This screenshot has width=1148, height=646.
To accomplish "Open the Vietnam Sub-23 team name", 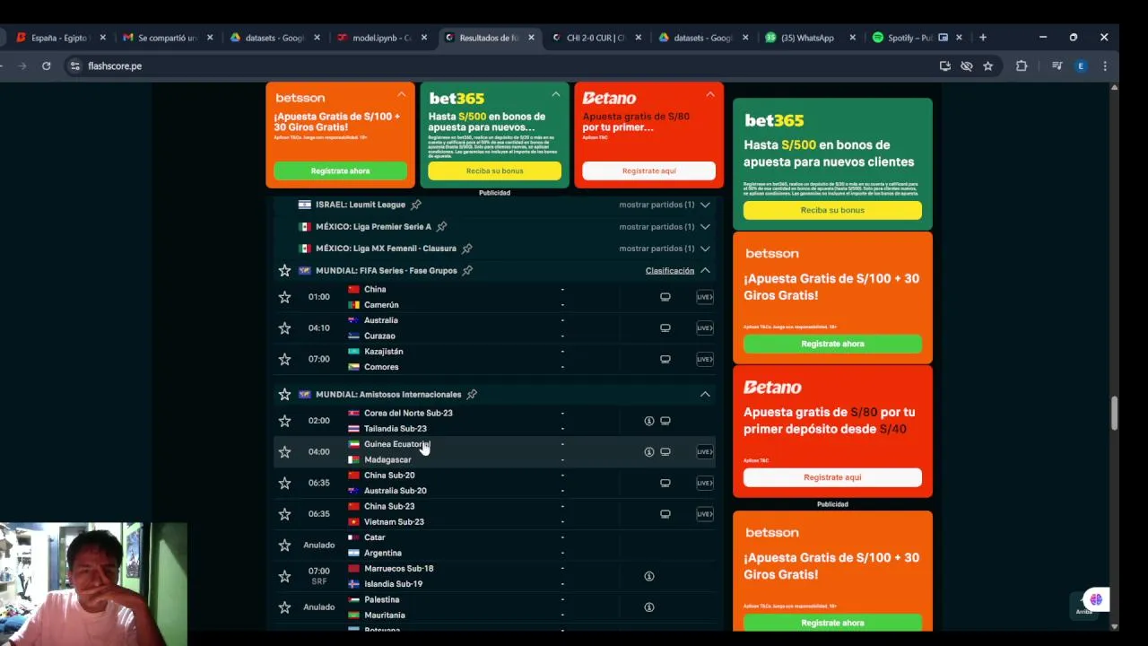I will pyautogui.click(x=394, y=522).
